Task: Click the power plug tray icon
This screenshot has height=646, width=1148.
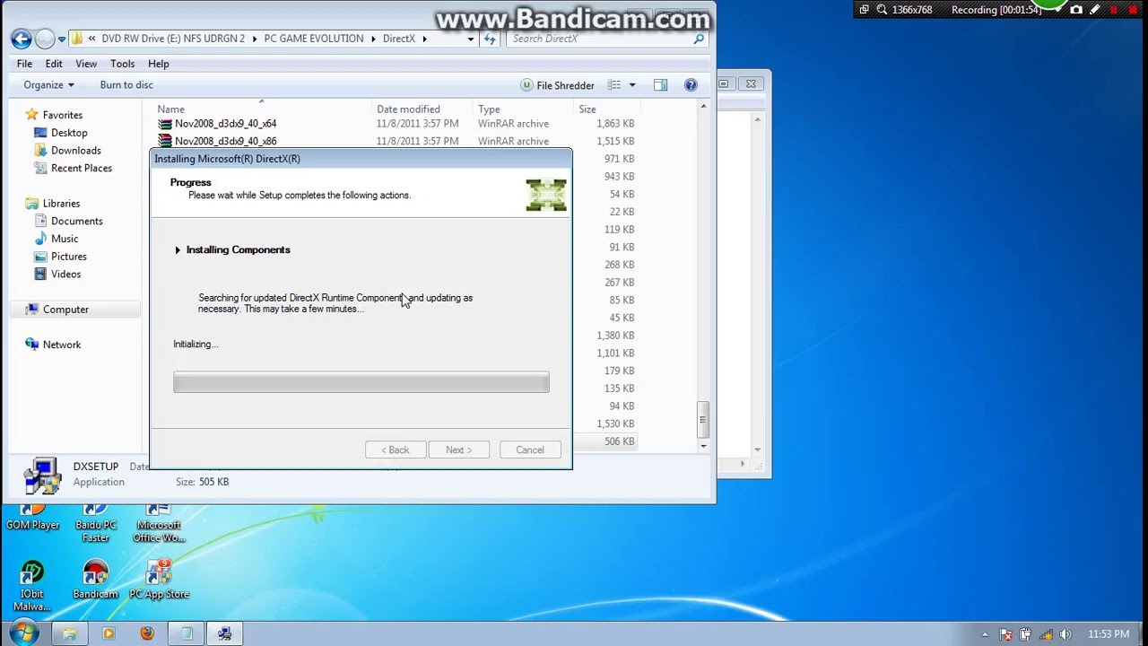Action: click(x=1026, y=634)
